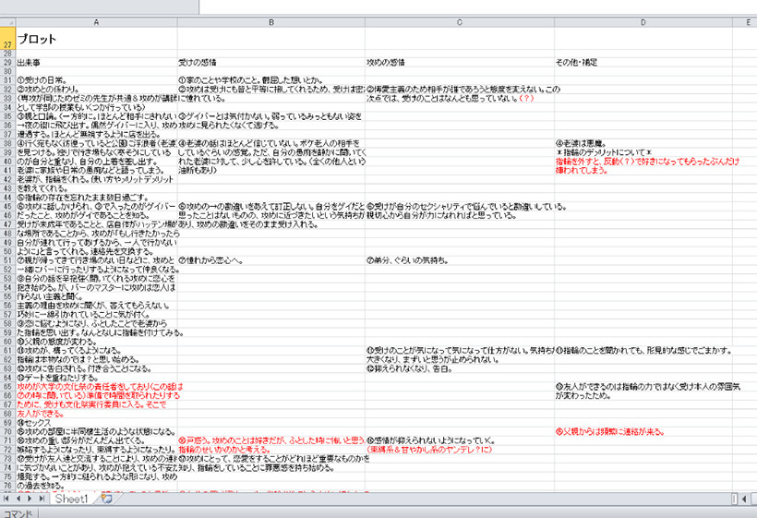Select row 38 header

click(7, 143)
